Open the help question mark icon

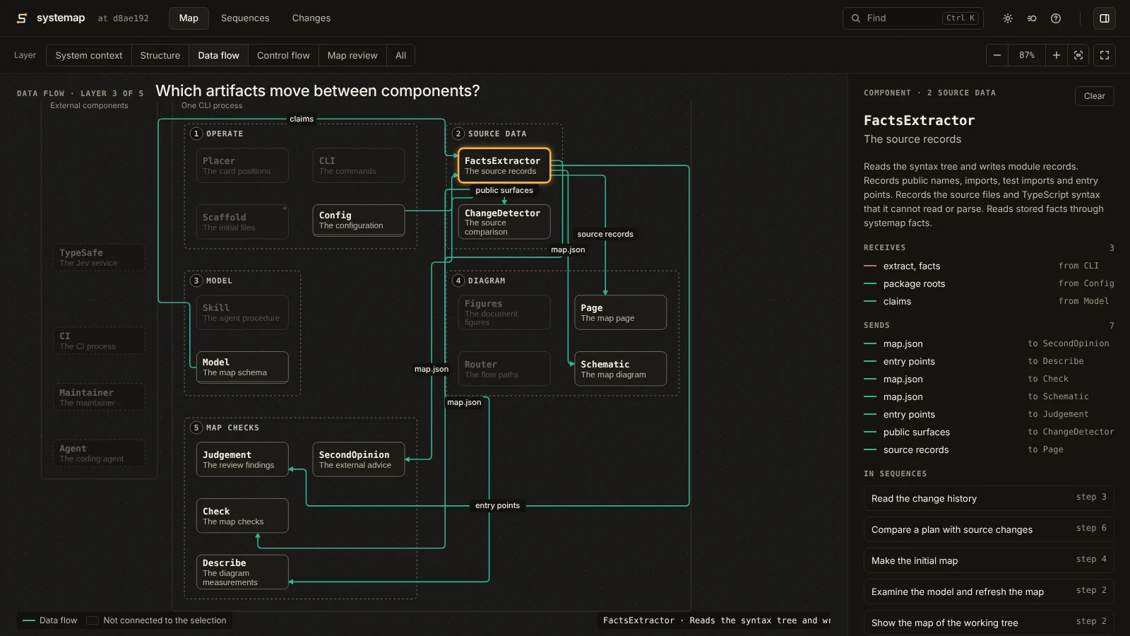pos(1056,18)
